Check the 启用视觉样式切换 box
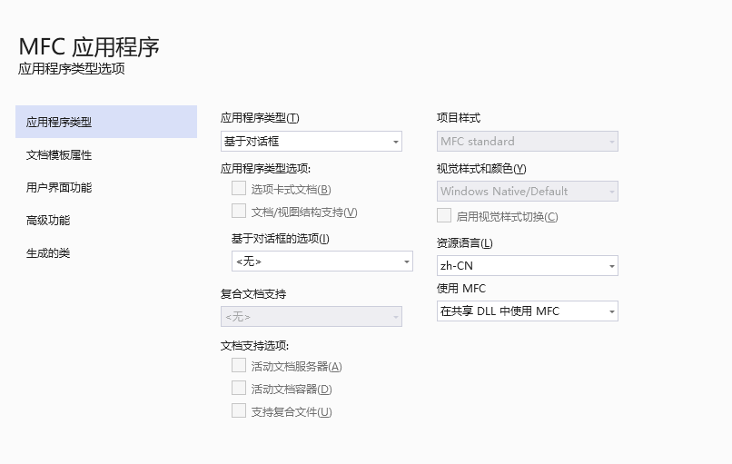 (x=444, y=216)
